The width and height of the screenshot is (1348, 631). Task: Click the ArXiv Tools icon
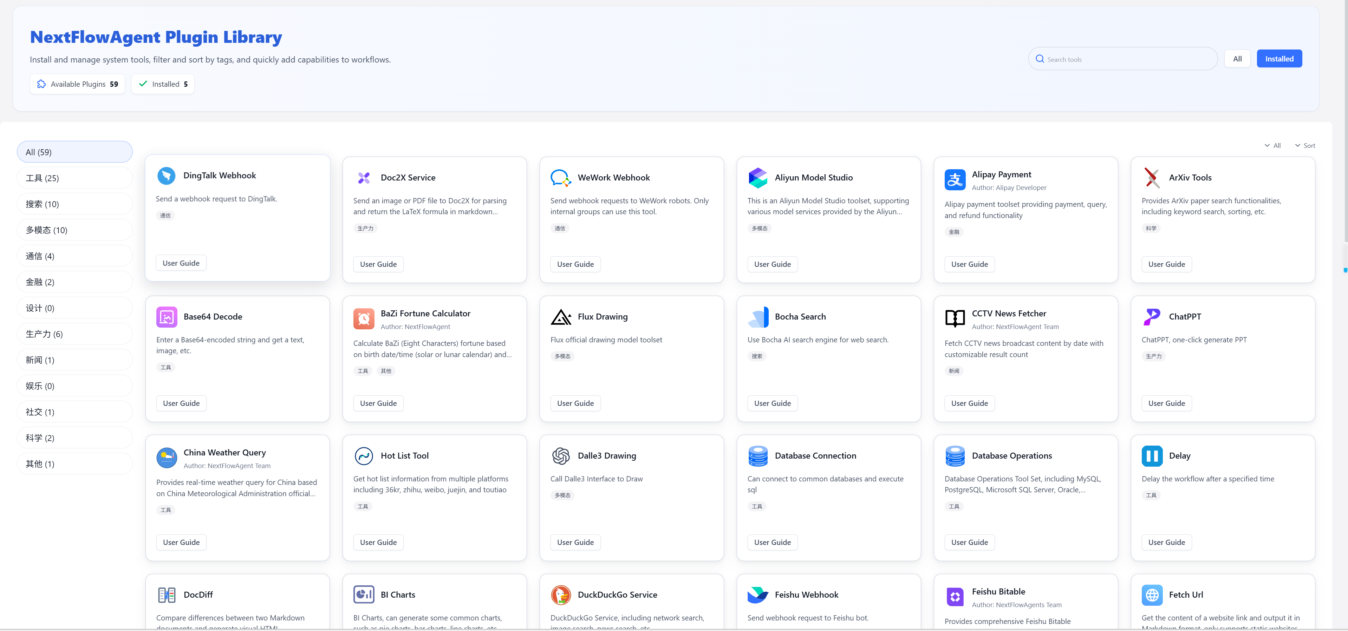tap(1152, 178)
